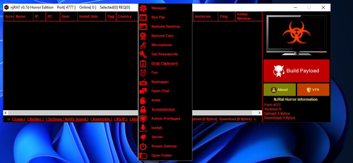The height and width of the screenshot is (163, 353).
Task: Choose Remote Desktop from the context menu
Action: click(x=165, y=26)
